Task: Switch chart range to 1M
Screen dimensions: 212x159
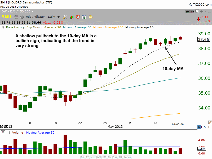Action: coord(110,157)
